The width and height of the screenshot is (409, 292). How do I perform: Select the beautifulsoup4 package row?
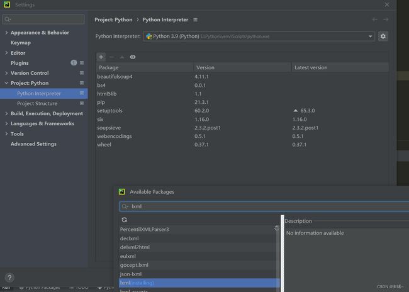pyautogui.click(x=242, y=76)
